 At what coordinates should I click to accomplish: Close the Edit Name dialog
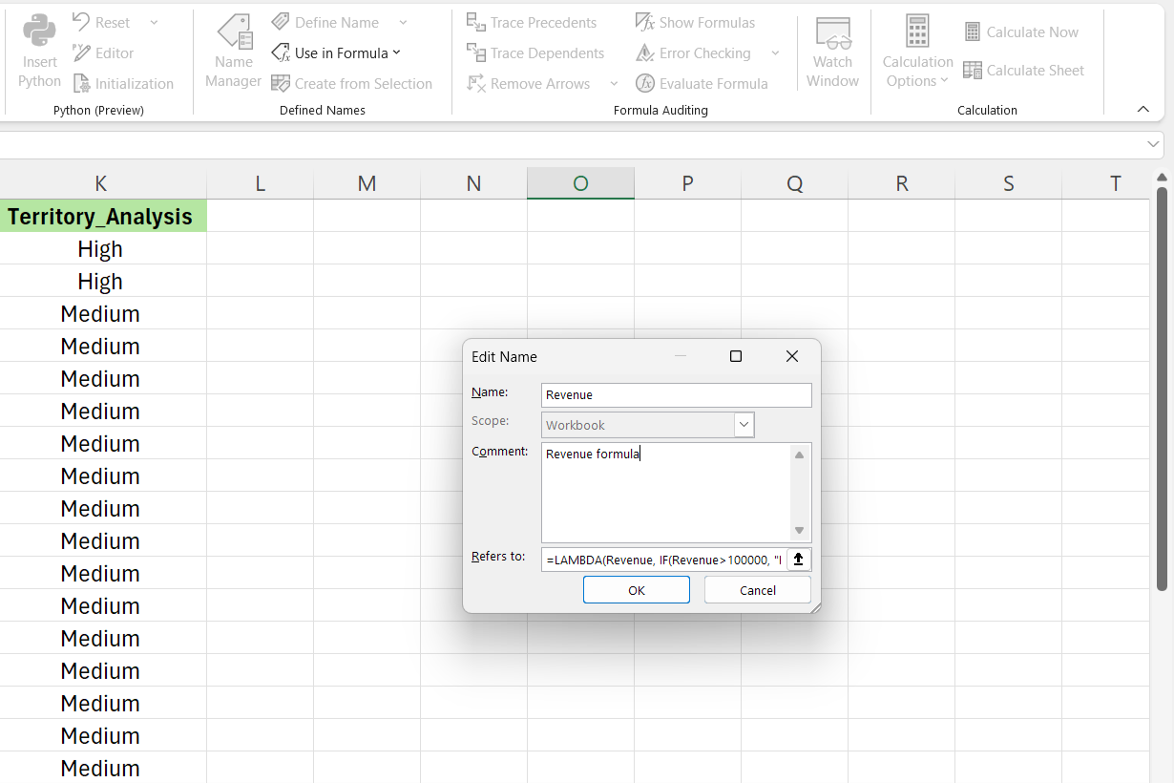[x=791, y=356]
